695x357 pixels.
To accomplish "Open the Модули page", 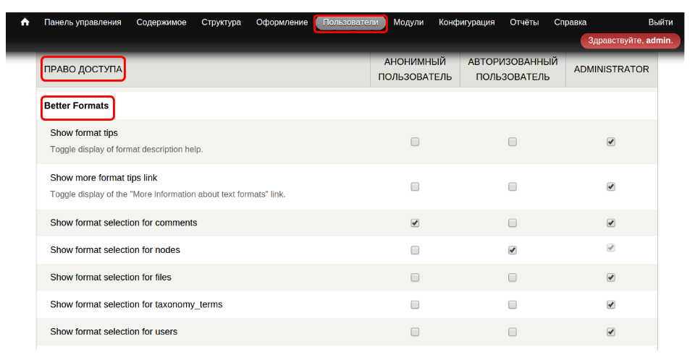I will (408, 22).
